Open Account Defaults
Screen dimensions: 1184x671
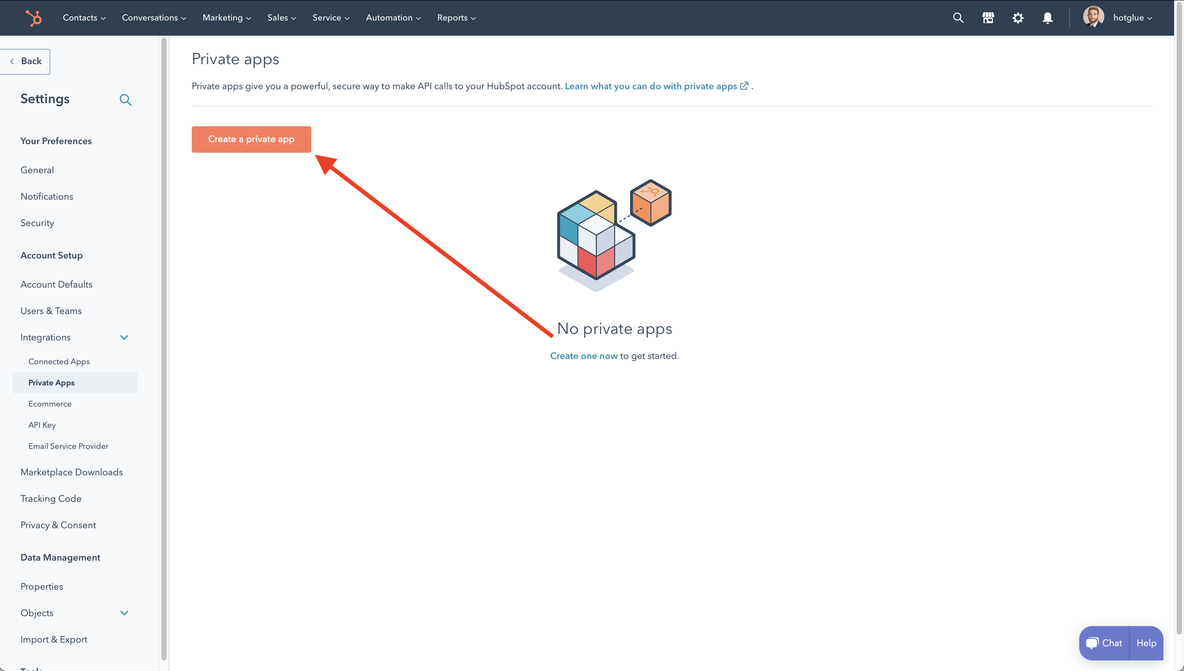[57, 284]
